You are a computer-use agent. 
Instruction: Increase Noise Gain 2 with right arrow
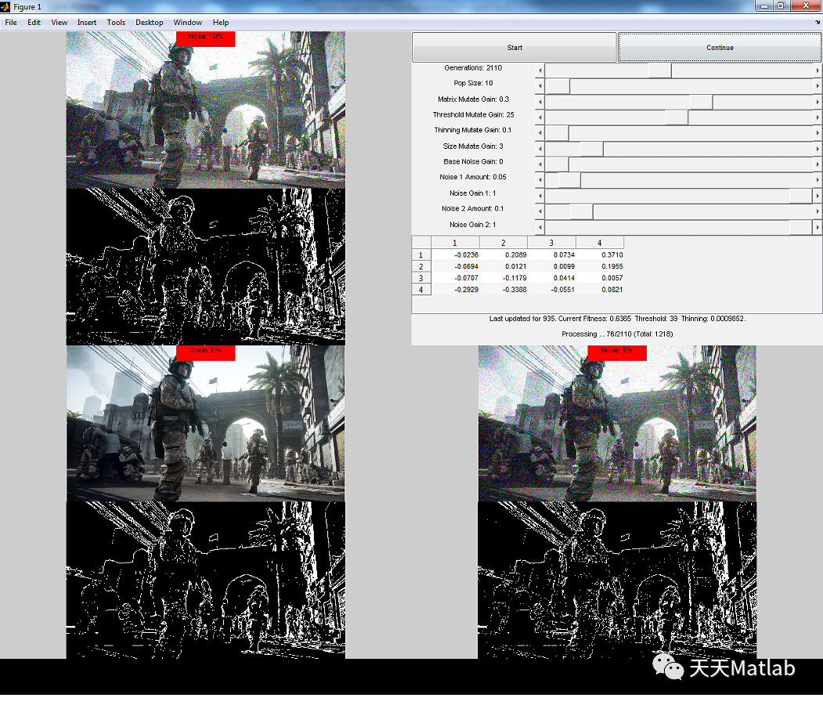coord(818,227)
